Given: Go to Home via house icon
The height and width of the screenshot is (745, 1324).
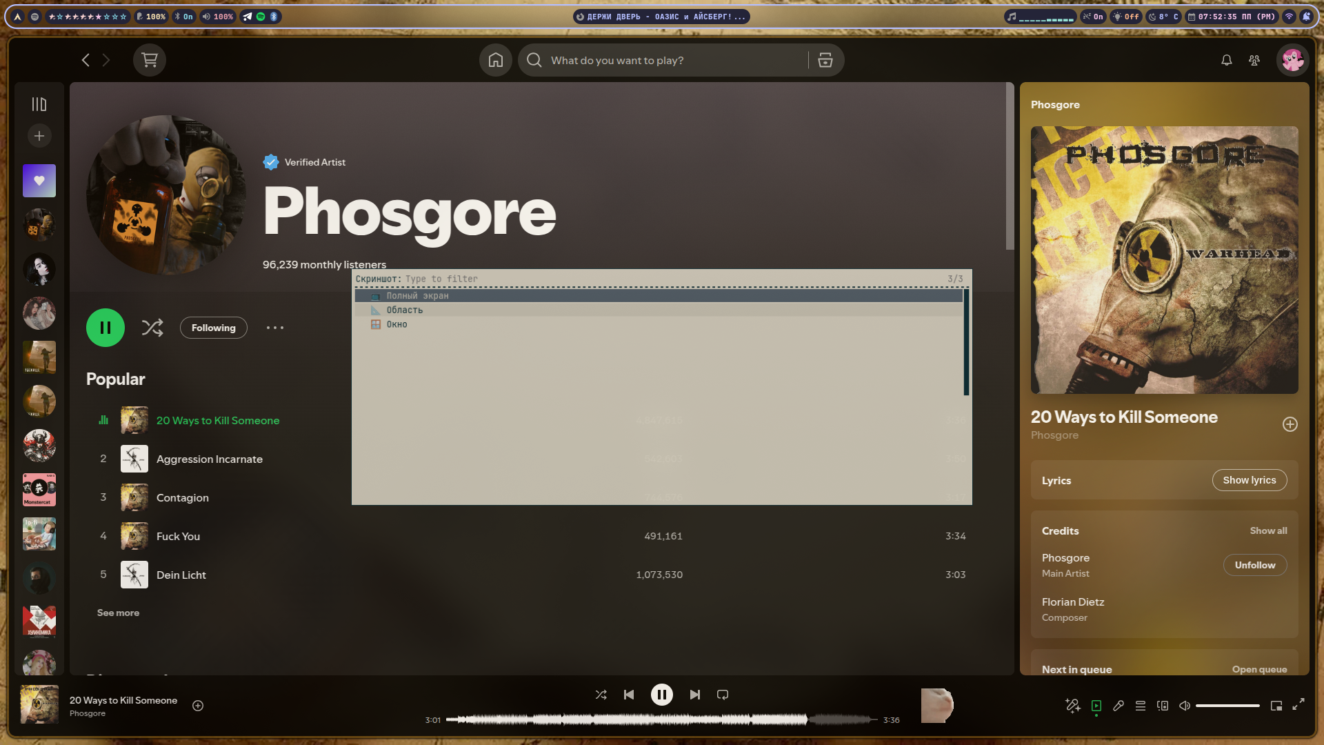Looking at the screenshot, I should [x=495, y=60].
